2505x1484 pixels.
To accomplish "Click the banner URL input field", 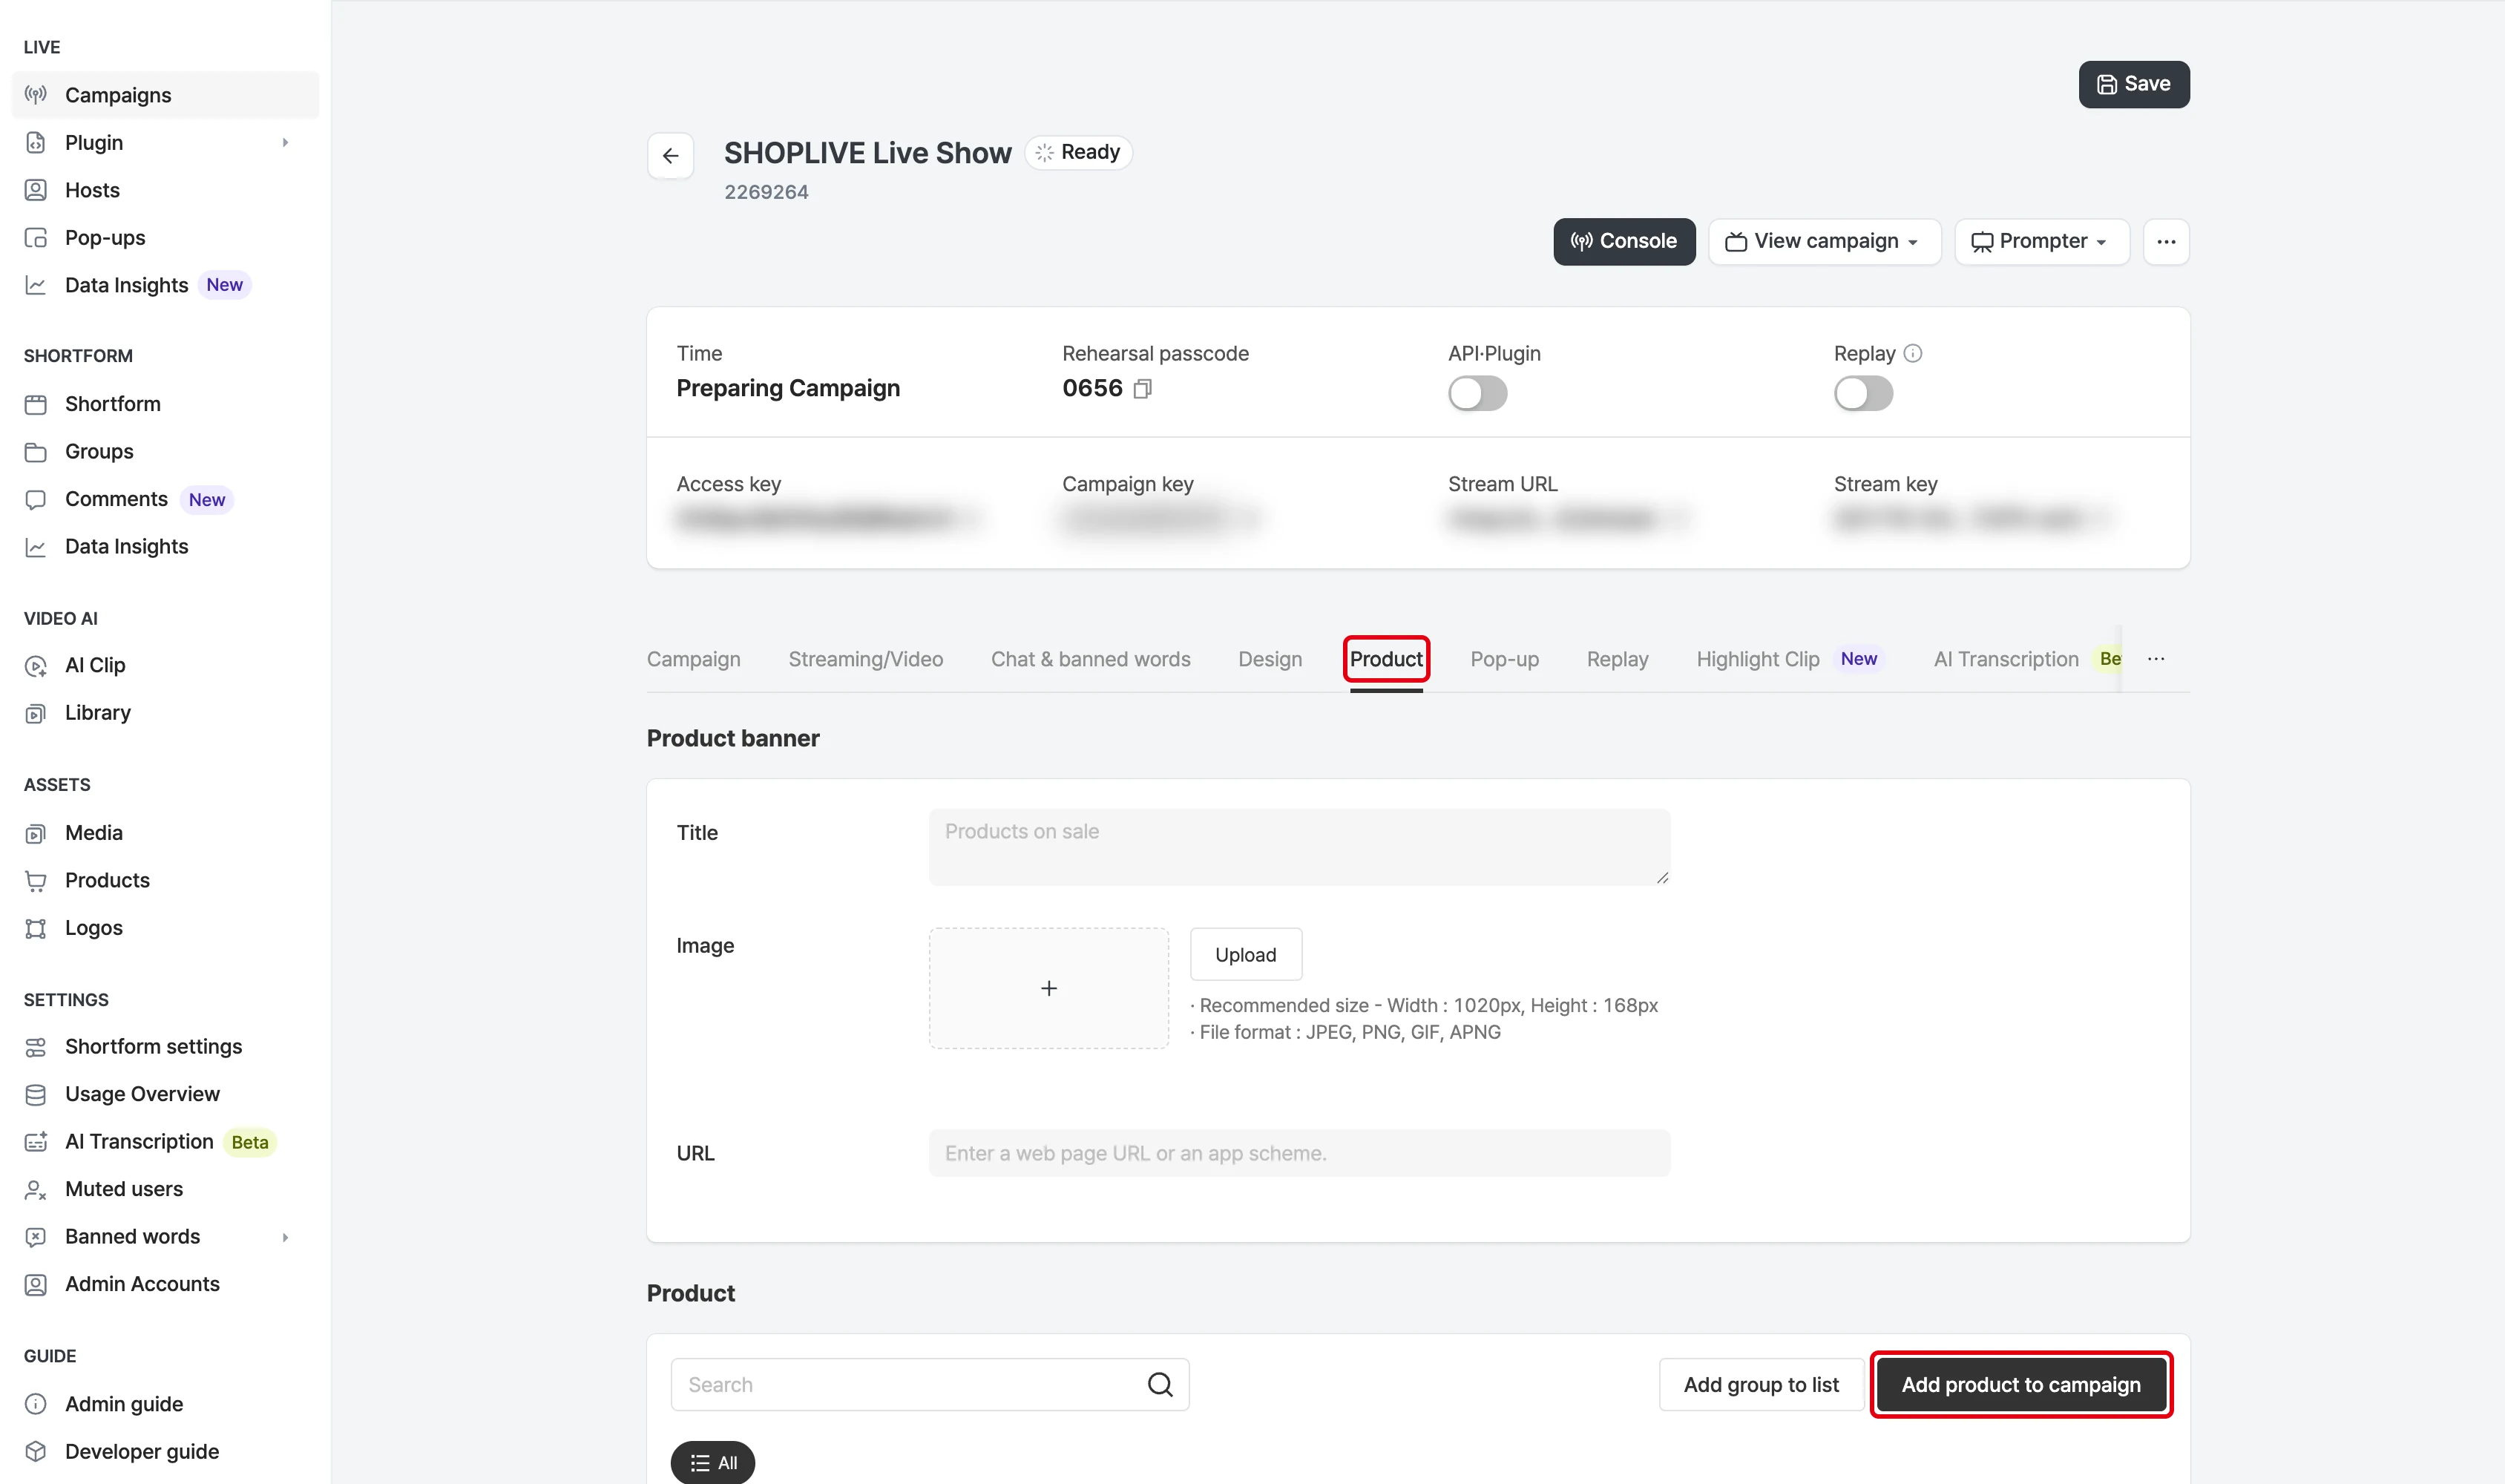I will (1299, 1153).
